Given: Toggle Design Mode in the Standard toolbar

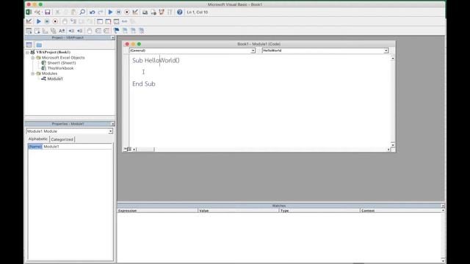Looking at the screenshot, I should (135, 12).
